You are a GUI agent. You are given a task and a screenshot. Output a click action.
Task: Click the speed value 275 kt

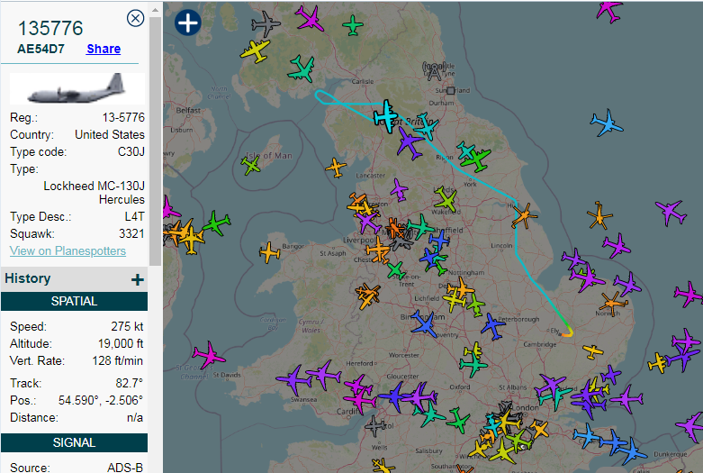coord(127,326)
